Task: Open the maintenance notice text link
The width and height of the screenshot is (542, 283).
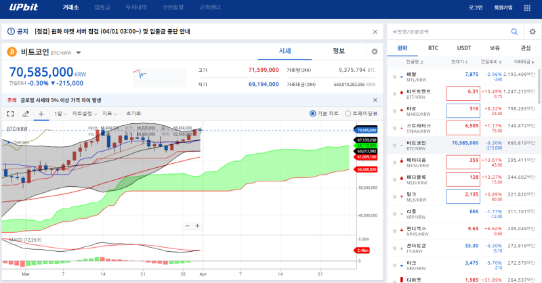Action: pos(112,31)
